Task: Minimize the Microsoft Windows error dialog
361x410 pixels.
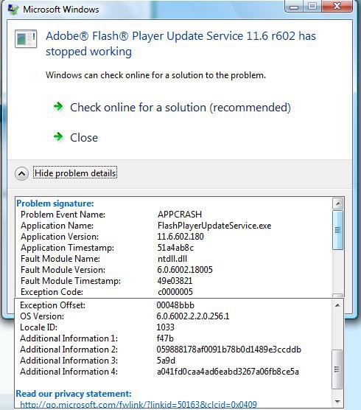Action: [294, 7]
